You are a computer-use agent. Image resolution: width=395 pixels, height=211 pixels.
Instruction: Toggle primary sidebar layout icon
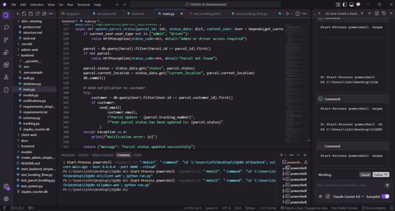(345, 4)
